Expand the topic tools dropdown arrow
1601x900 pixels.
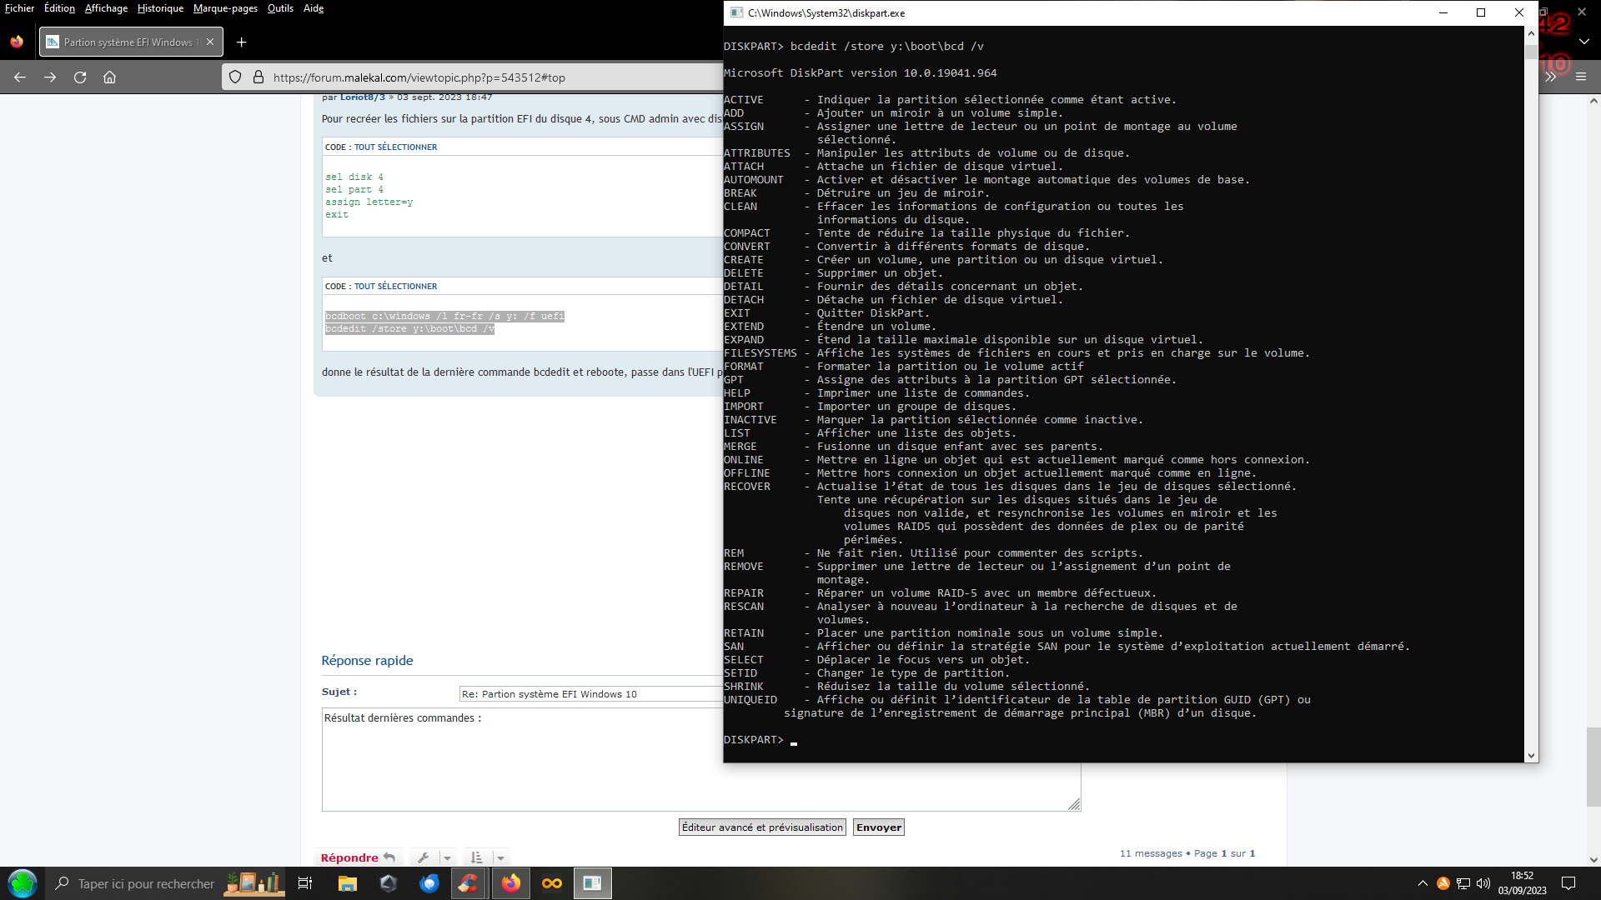(447, 857)
